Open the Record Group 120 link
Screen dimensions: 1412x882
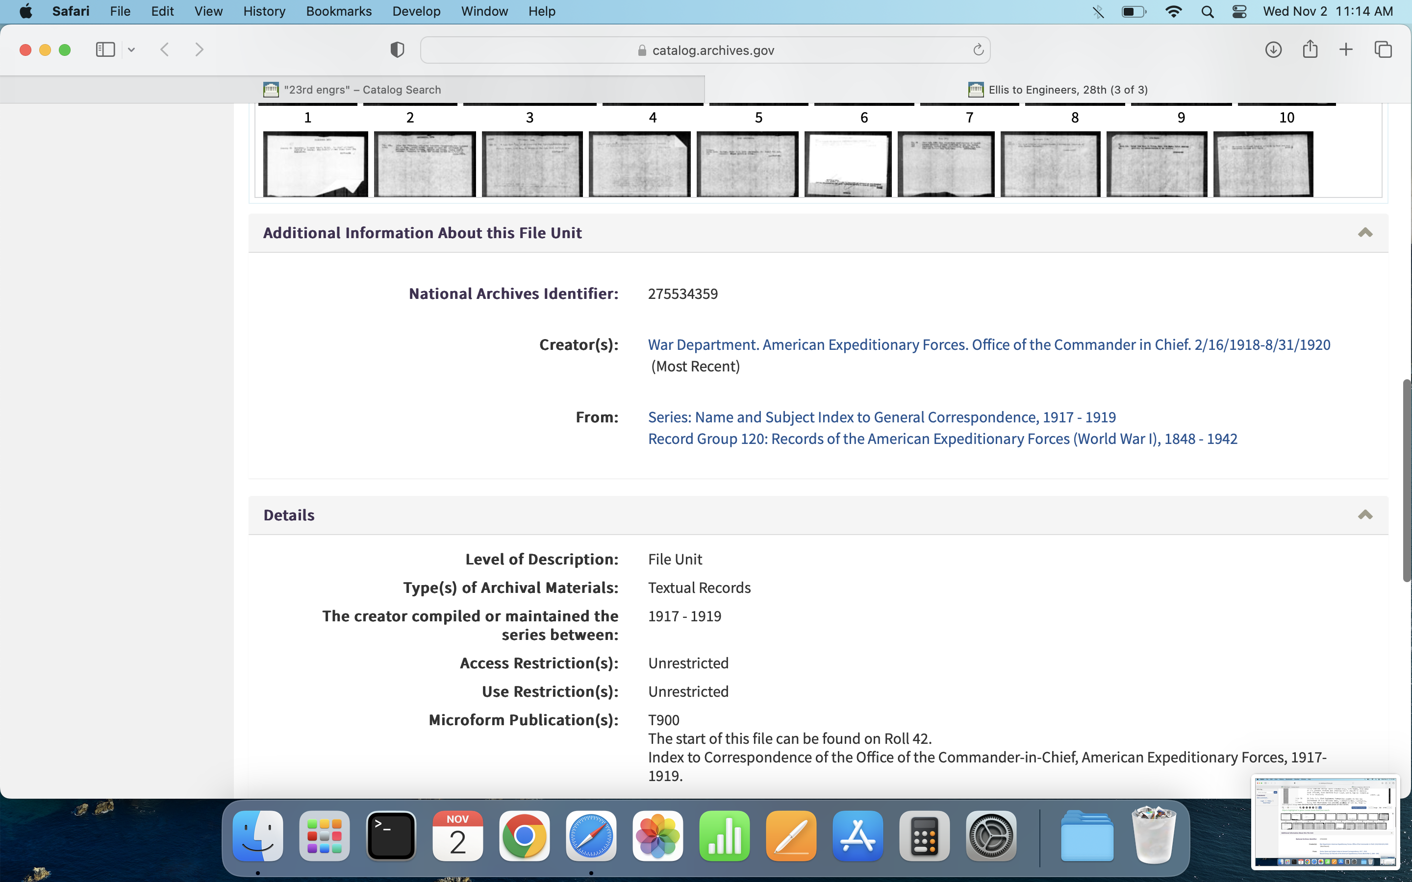(x=942, y=439)
